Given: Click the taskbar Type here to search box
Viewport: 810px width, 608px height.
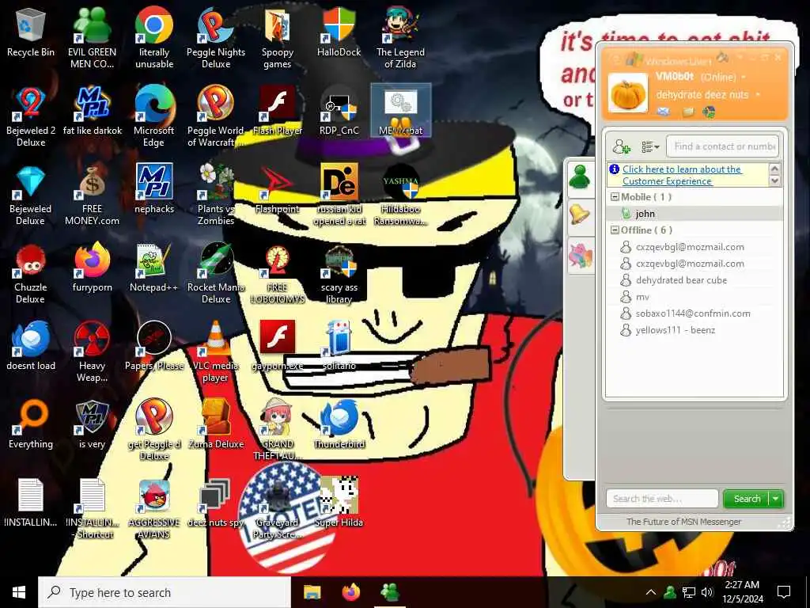Looking at the screenshot, I should tap(165, 592).
